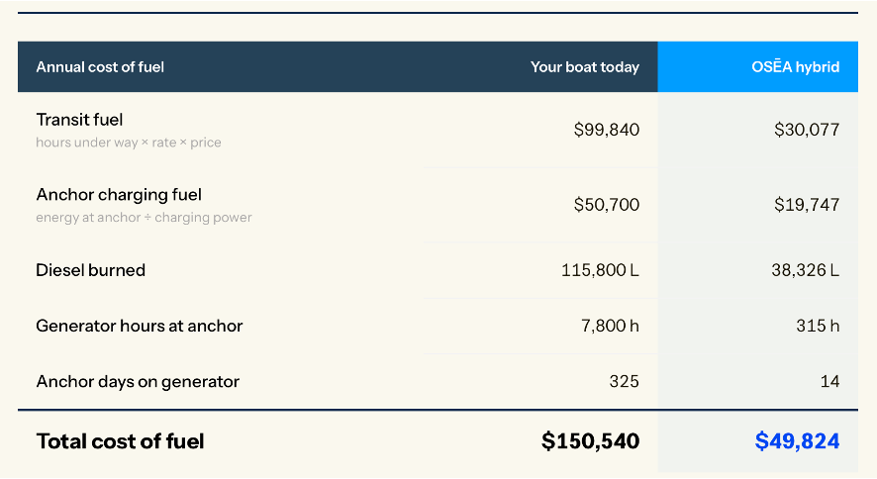Viewport: 877px width, 479px height.
Task: Click the 'Diesel burned' row label
Action: click(91, 270)
